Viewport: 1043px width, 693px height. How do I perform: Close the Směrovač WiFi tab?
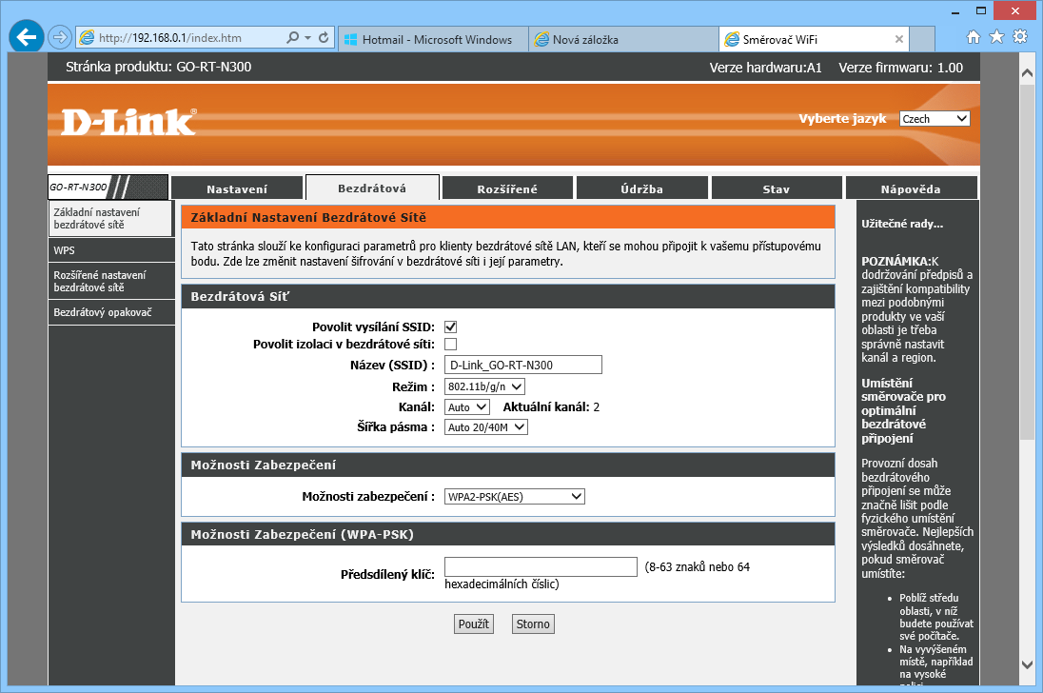point(898,39)
